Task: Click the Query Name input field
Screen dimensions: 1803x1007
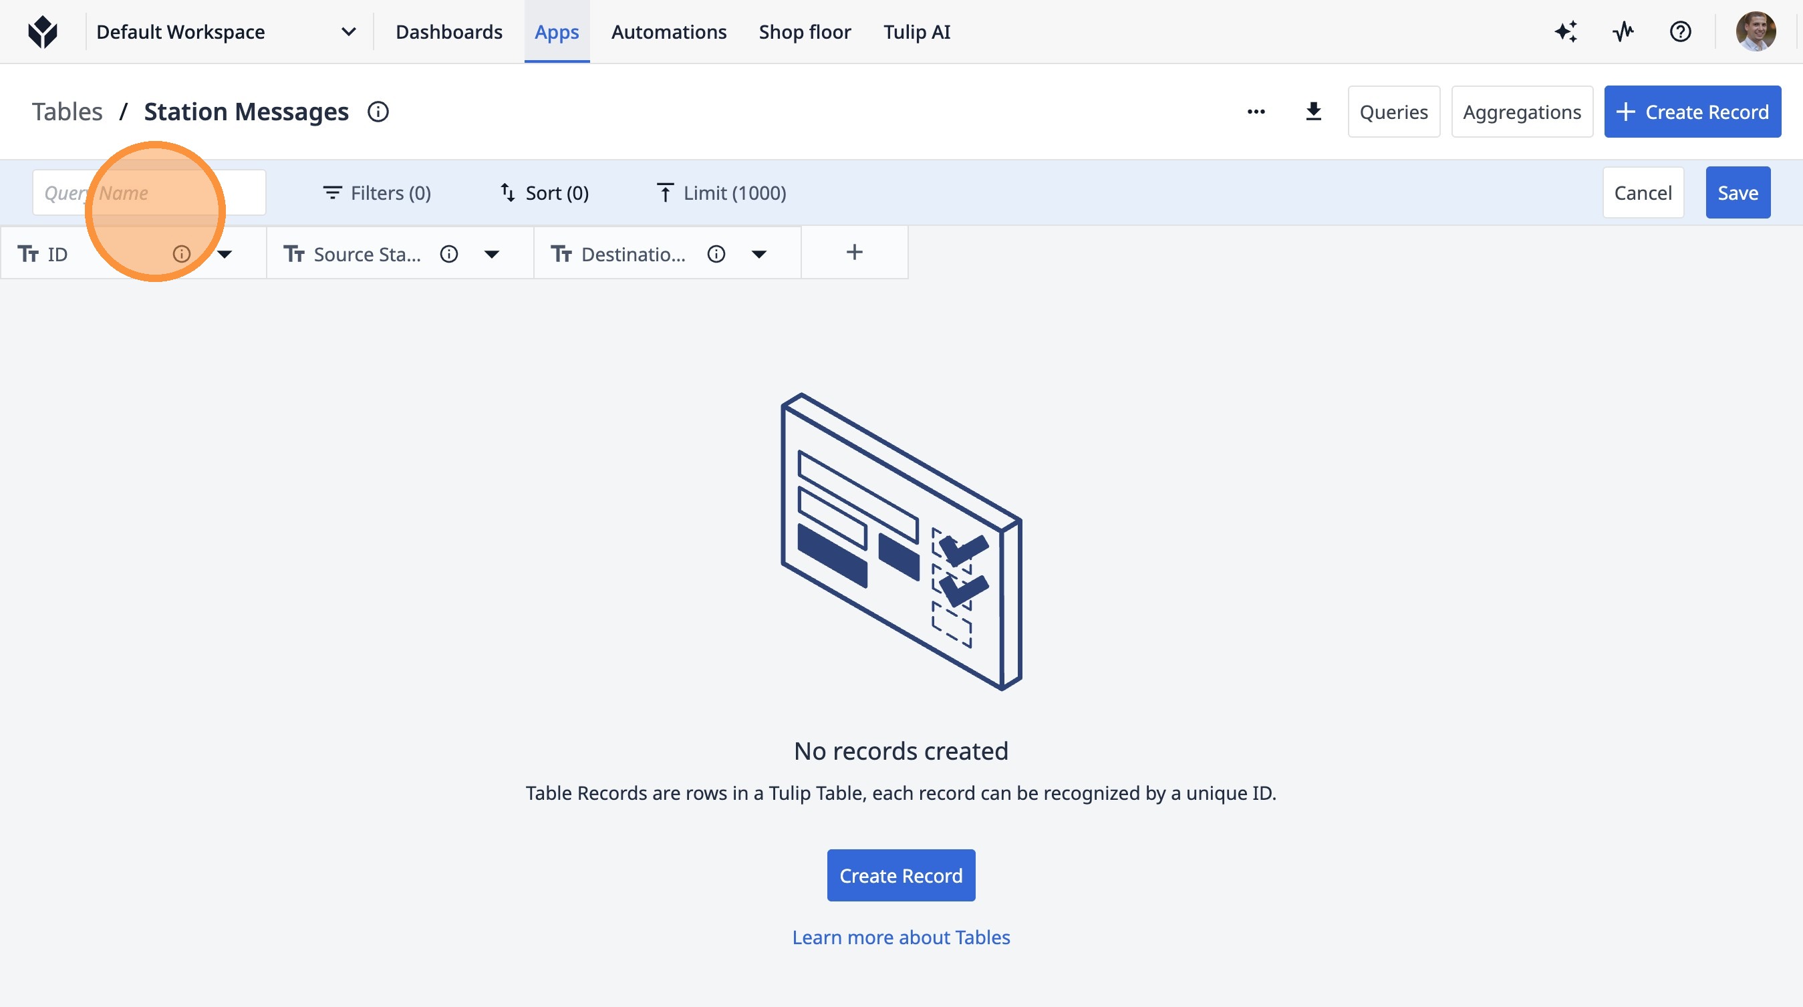Action: point(148,193)
